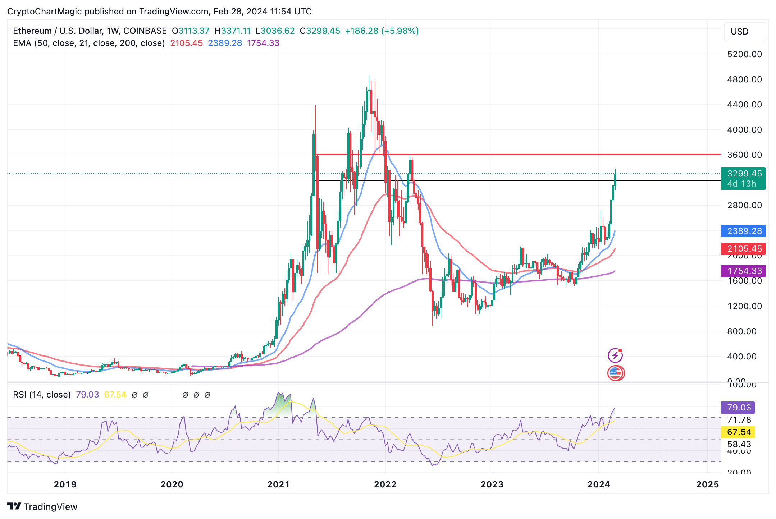Click the high price H3371.11 value
The width and height of the screenshot is (776, 519).
233,31
